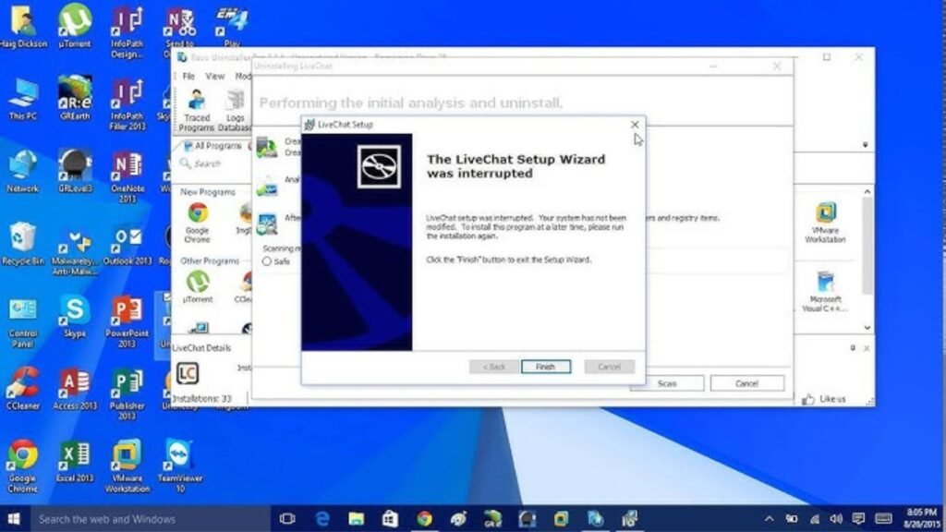946x532 pixels.
Task: Open the Windows Start menu
Action: 14,519
